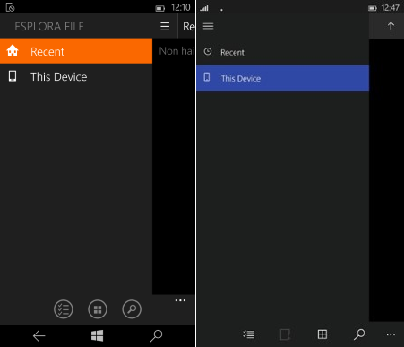This screenshot has height=347, width=404.
Task: Click the "Non hai" message text
Action: (176, 51)
